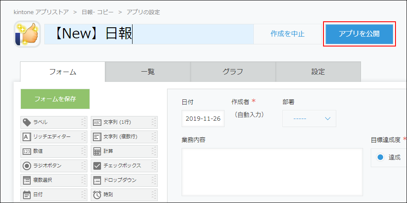The image size is (407, 203).
Task: Click 作成を中止 to cancel creation
Action: point(287,34)
